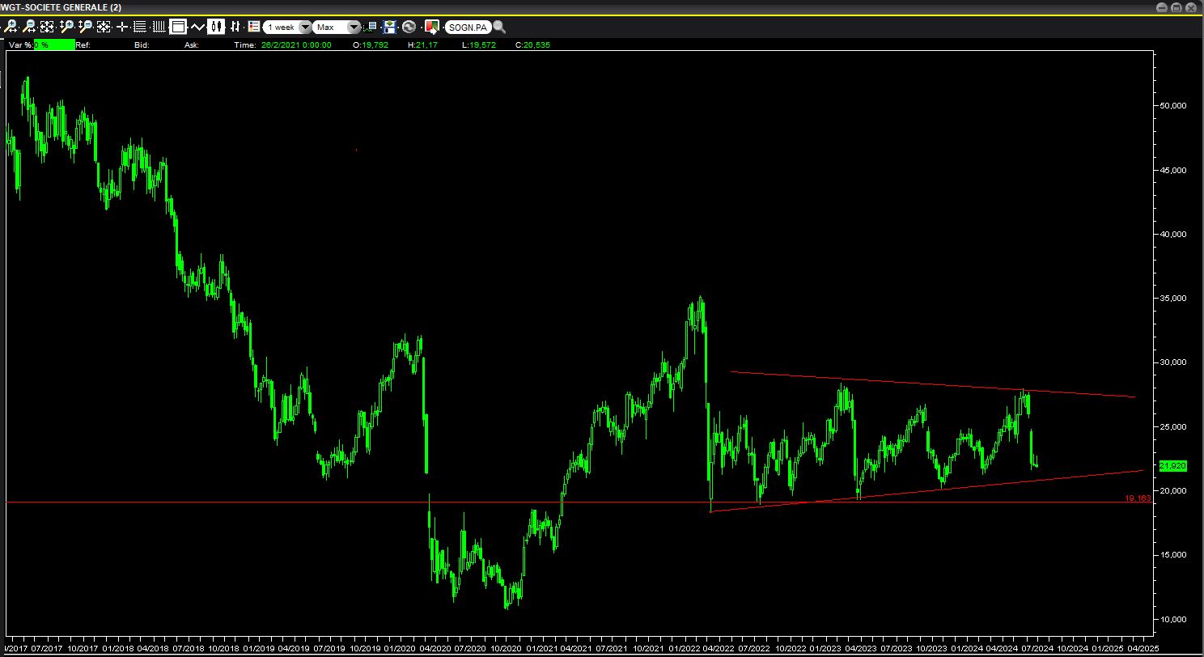This screenshot has width=1204, height=657.
Task: Click the vertical zoom out magnifier
Action: coord(85,27)
